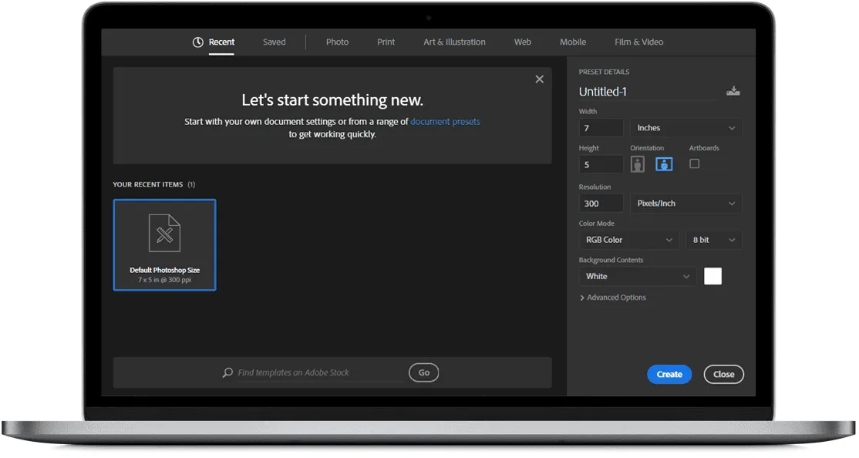The width and height of the screenshot is (859, 458).
Task: Click the magnifier icon in Adobe Stock search
Action: pyautogui.click(x=227, y=372)
